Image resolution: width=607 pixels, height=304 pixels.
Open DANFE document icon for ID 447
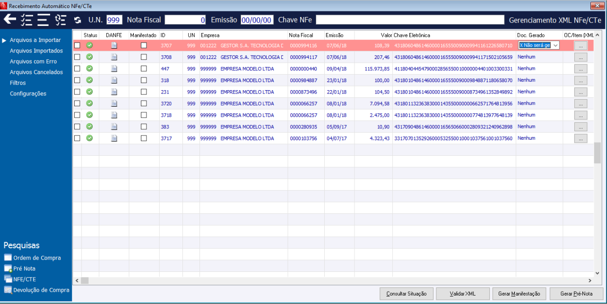[x=114, y=68]
